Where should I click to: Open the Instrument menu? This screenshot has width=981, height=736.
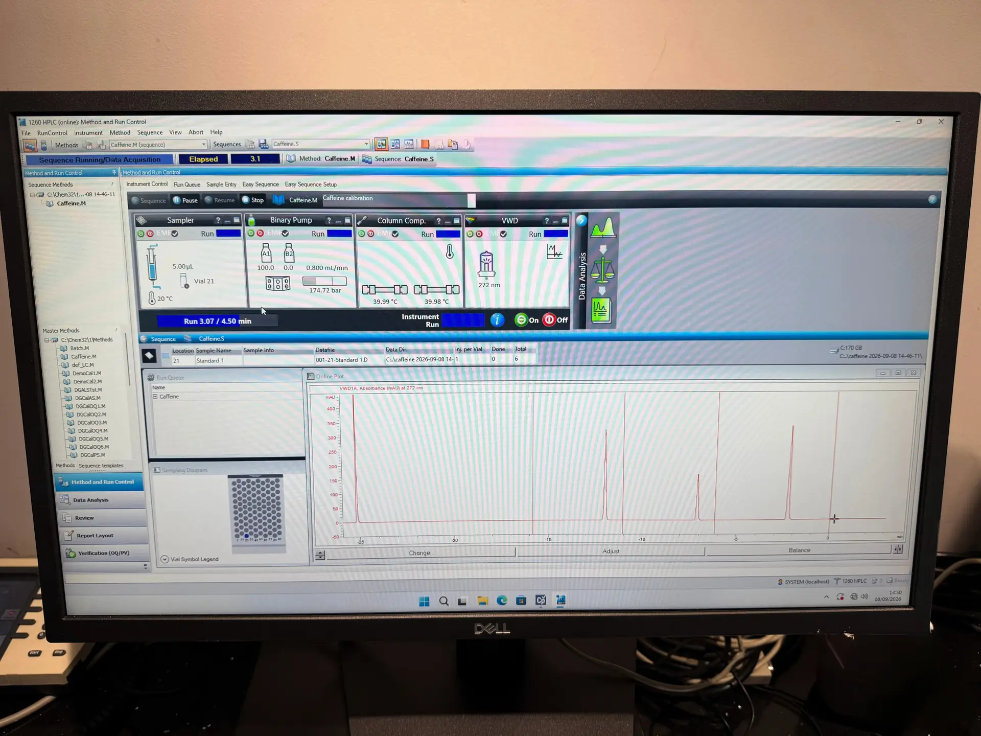pos(88,133)
